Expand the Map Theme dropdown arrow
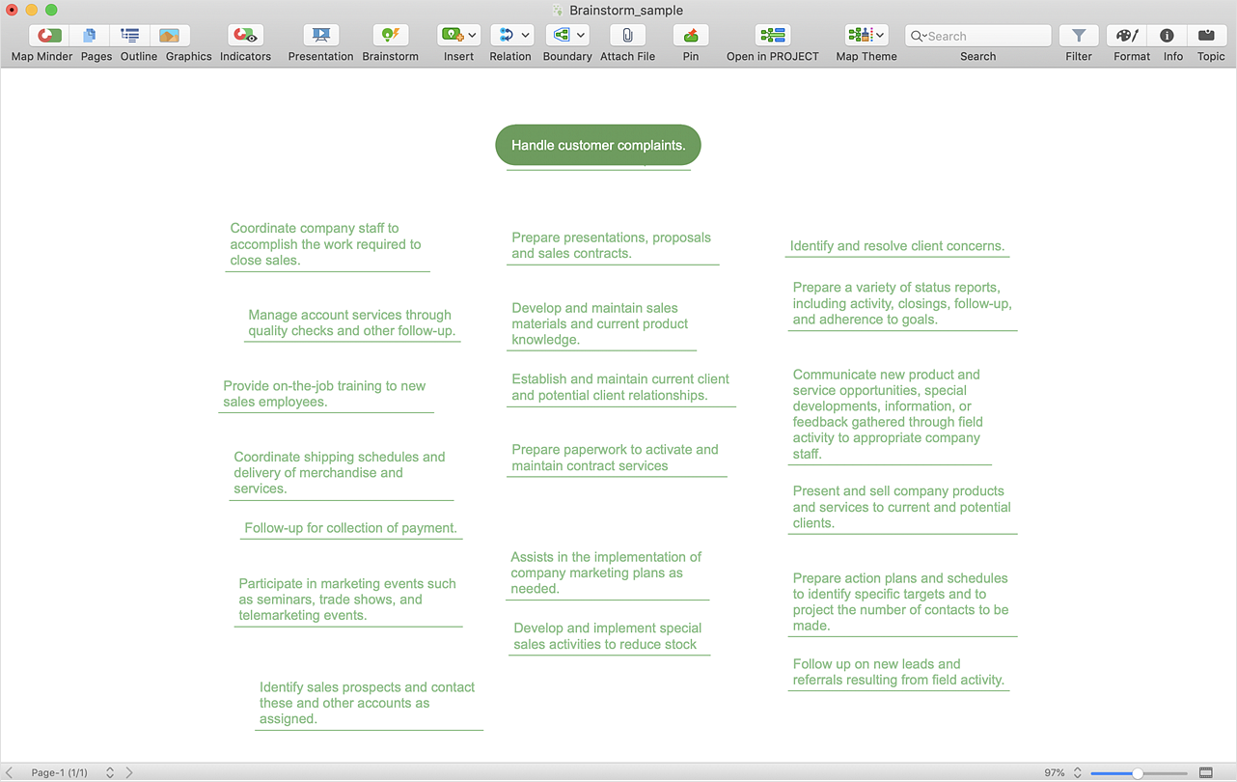 pos(881,36)
